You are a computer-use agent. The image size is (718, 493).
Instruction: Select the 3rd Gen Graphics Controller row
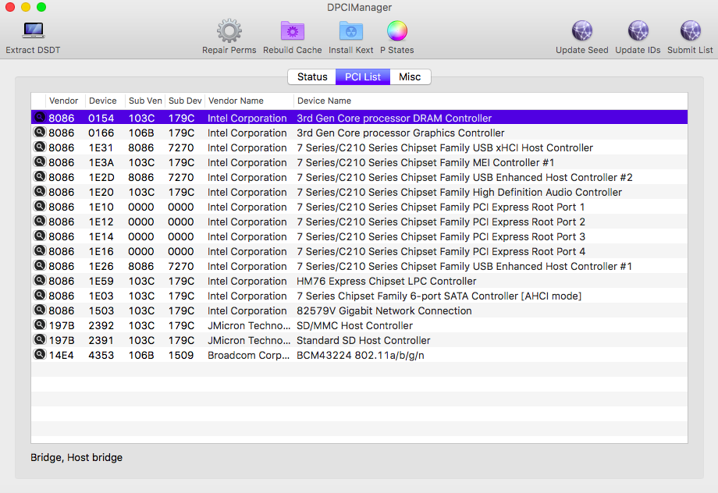point(359,133)
